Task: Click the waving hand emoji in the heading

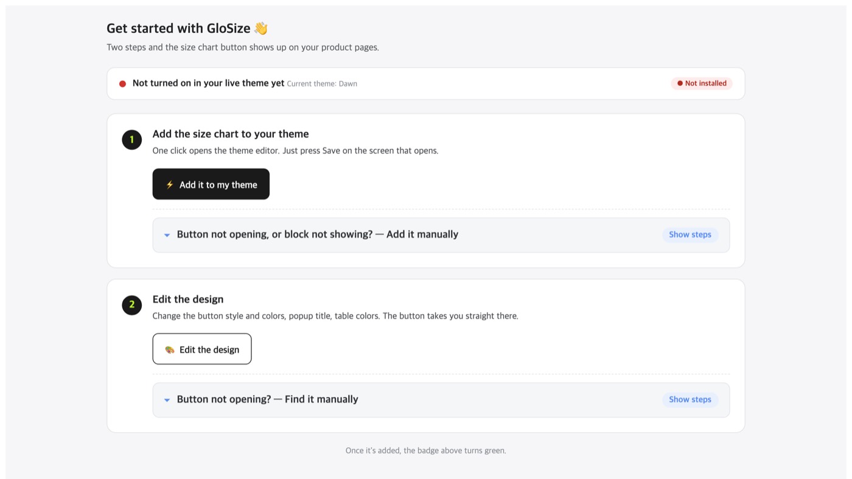Action: tap(261, 28)
